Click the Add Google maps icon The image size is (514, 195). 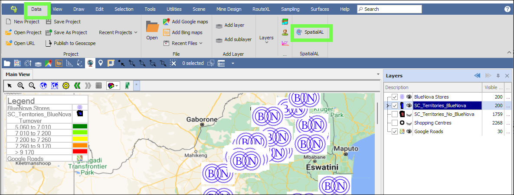167,22
